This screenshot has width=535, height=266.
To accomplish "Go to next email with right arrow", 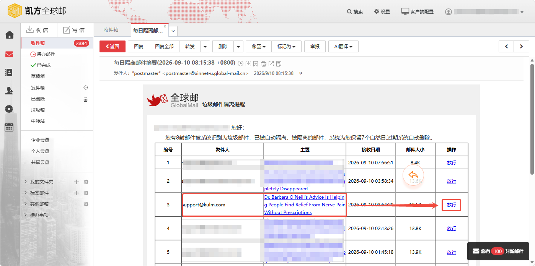I will point(521,47).
